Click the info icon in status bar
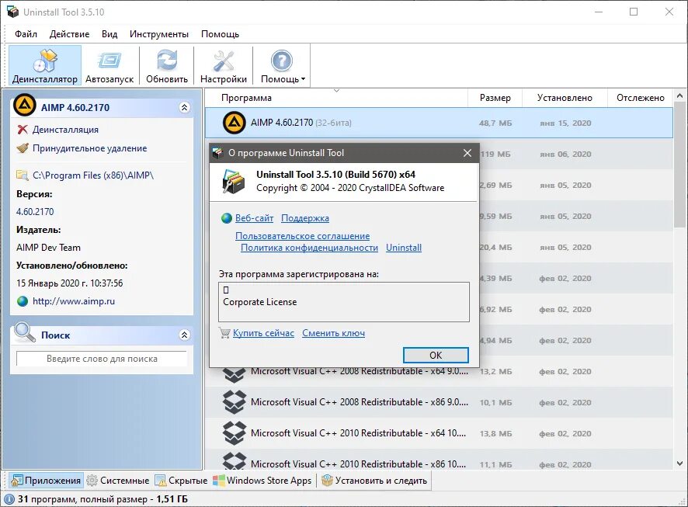 pyautogui.click(x=9, y=499)
